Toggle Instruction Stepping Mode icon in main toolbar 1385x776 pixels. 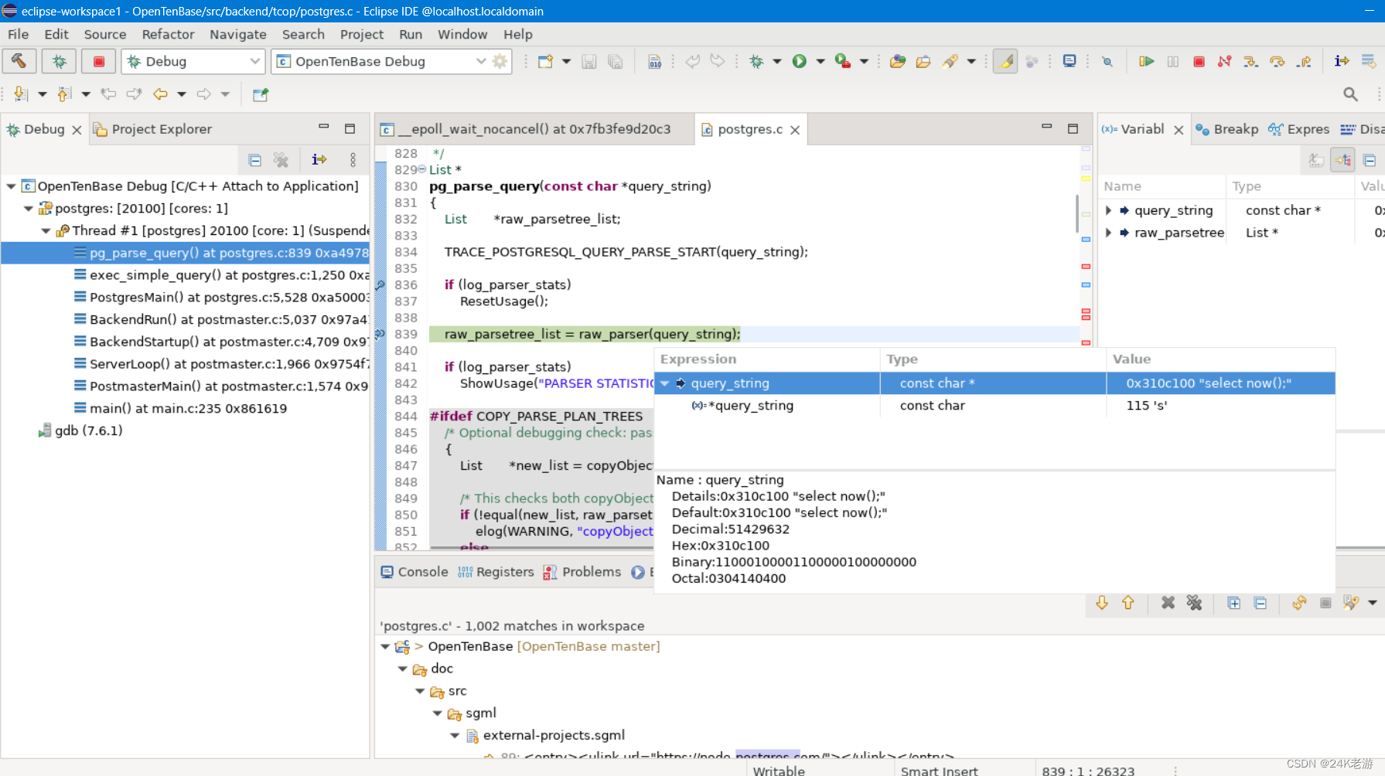[1342, 61]
